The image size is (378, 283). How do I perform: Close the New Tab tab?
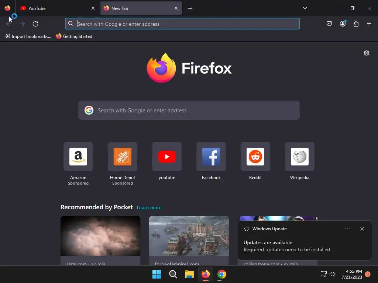pos(176,8)
